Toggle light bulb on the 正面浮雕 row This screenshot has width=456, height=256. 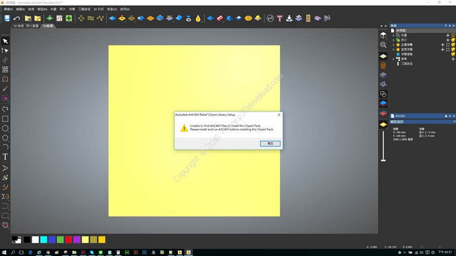[x=453, y=45]
